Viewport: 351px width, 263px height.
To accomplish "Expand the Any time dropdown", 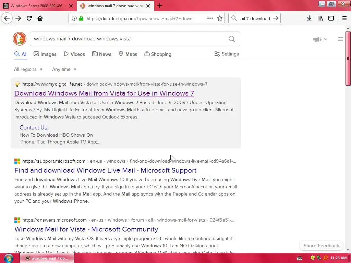I will (x=64, y=69).
